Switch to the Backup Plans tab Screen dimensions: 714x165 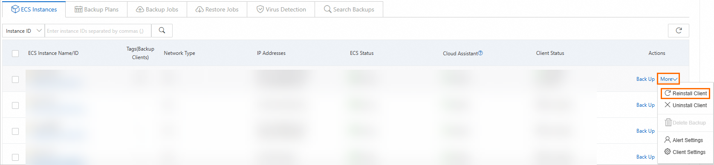[96, 9]
